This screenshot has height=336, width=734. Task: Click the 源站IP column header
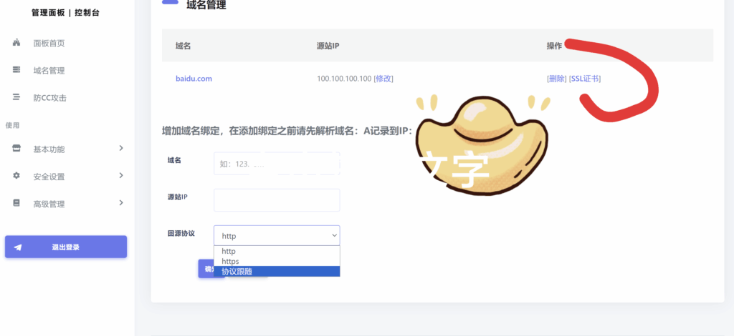[328, 46]
